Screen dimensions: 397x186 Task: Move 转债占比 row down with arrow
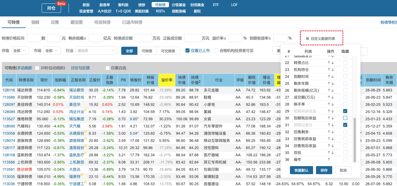click(332, 63)
